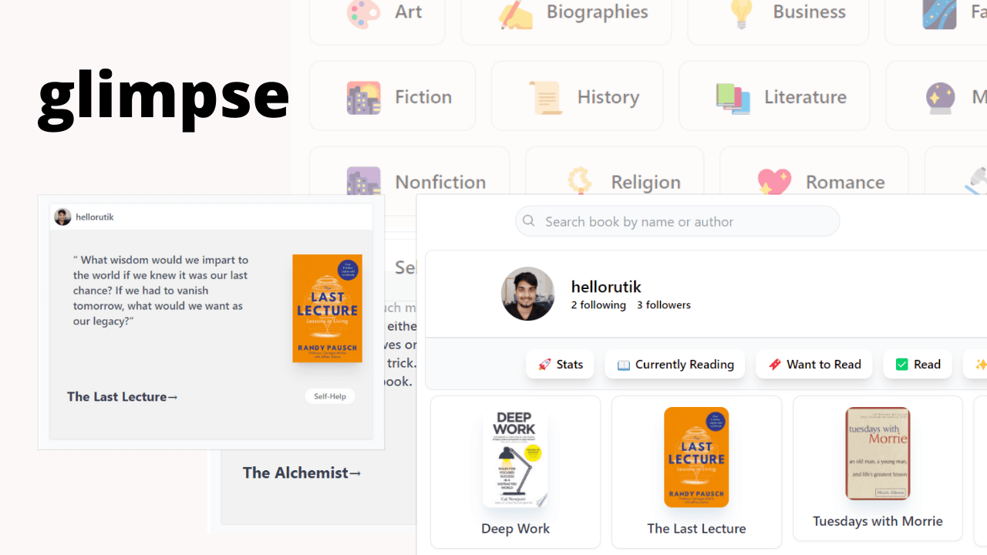Click the Self-Help tag button
Image resolution: width=987 pixels, height=555 pixels.
[330, 396]
